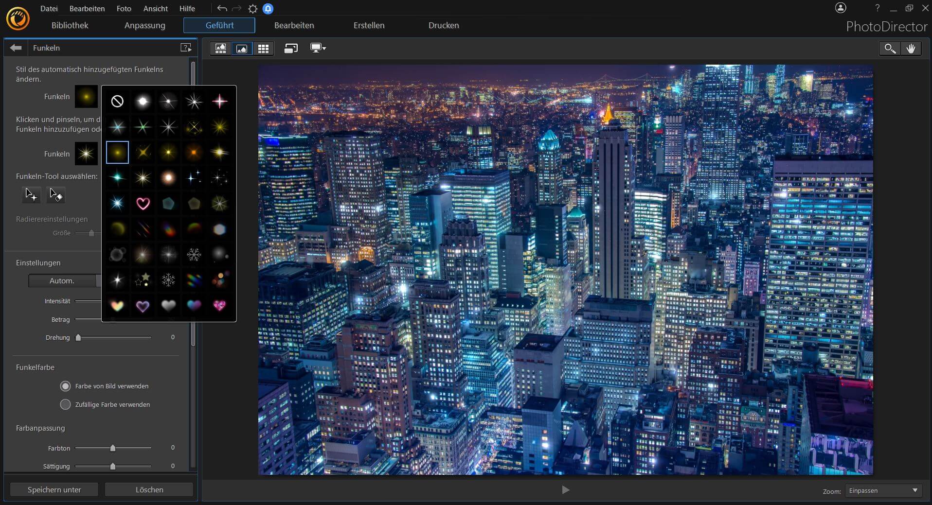Click the PhotoDirector logo icon
Viewport: 932px width, 505px height.
[x=18, y=18]
